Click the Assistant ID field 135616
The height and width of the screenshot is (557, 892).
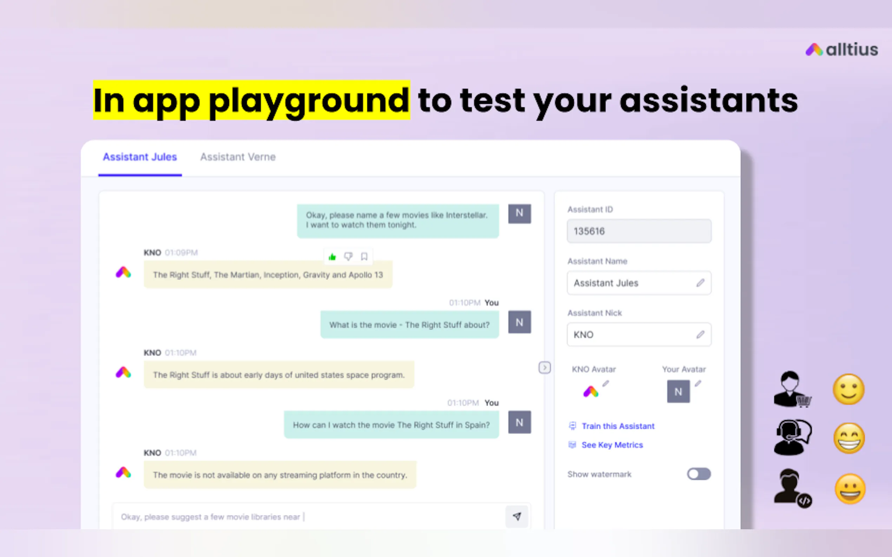click(x=639, y=231)
